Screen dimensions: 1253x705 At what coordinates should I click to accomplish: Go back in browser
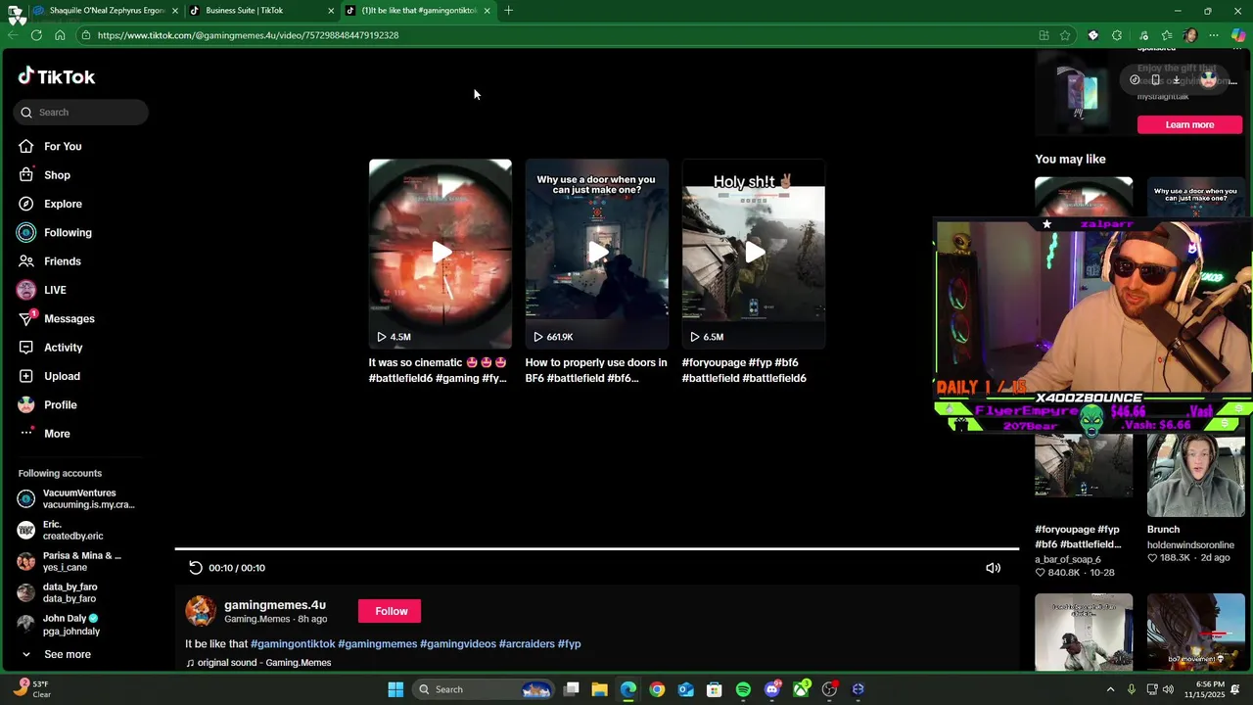(x=13, y=35)
